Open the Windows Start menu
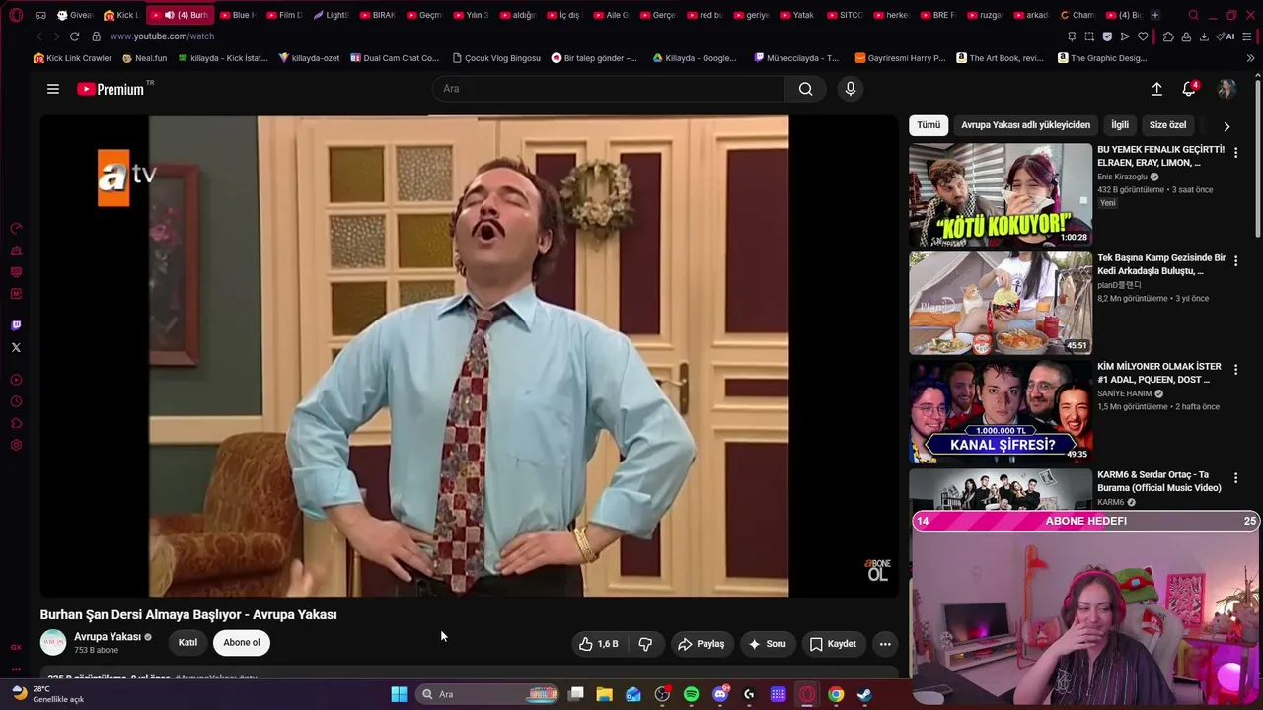1263x710 pixels. 399,694
